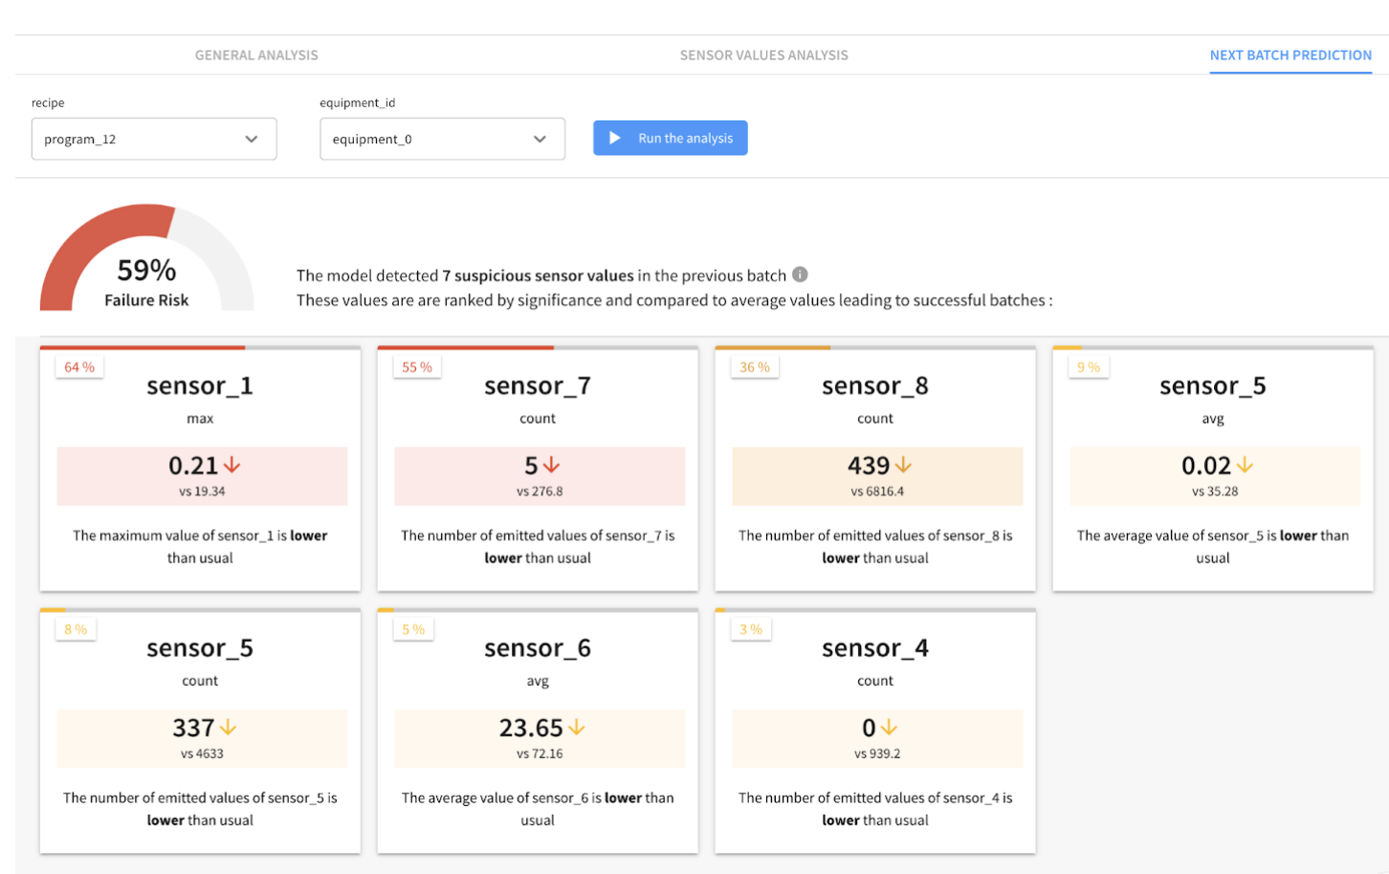Select the 64 % badge on sensor_1
Viewport: 1389px width, 874px height.
pyautogui.click(x=77, y=366)
